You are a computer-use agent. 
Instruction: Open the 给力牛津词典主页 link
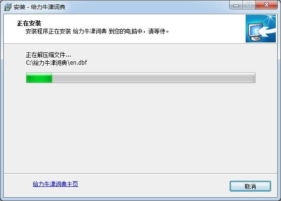55,184
